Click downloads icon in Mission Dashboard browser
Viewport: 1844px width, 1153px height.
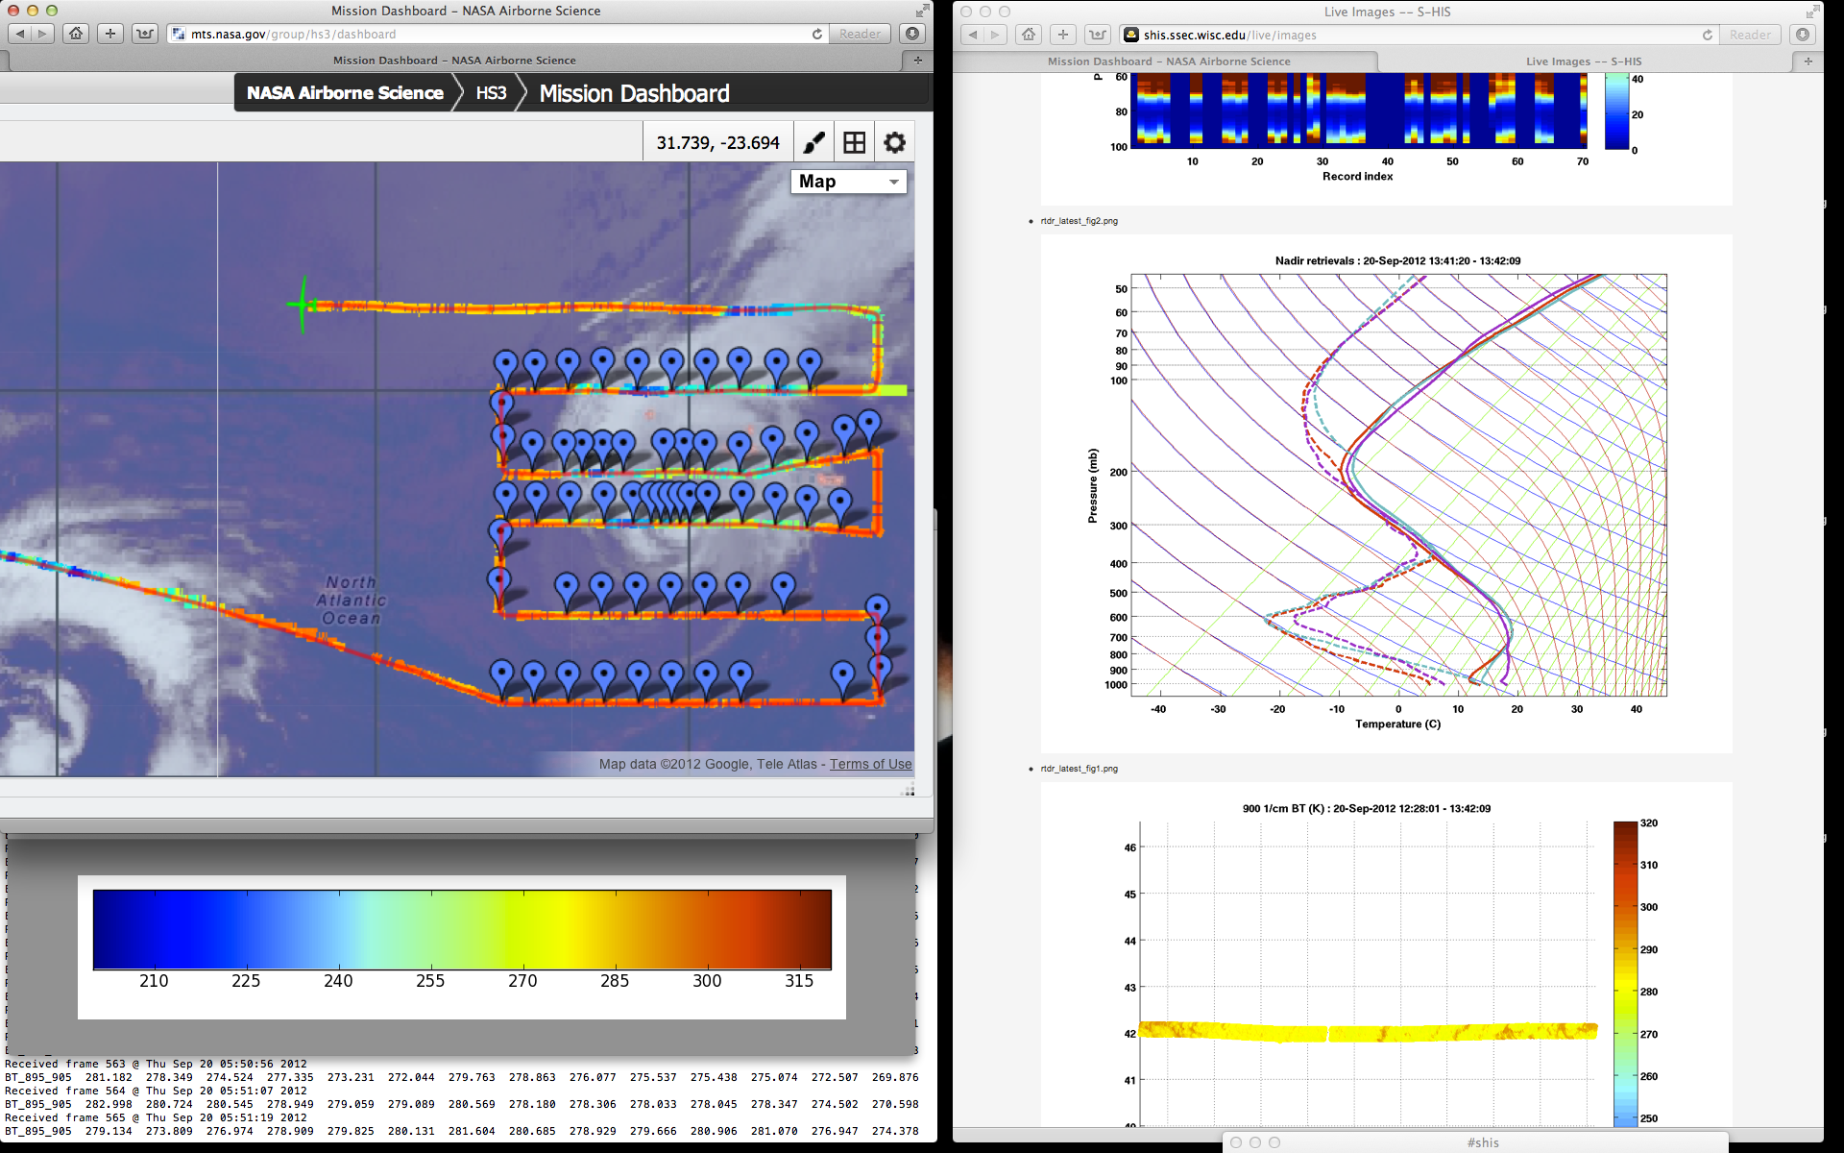[x=912, y=34]
